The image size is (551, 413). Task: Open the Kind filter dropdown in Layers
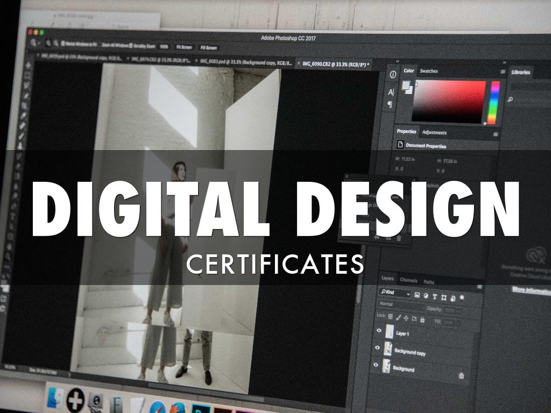[395, 294]
